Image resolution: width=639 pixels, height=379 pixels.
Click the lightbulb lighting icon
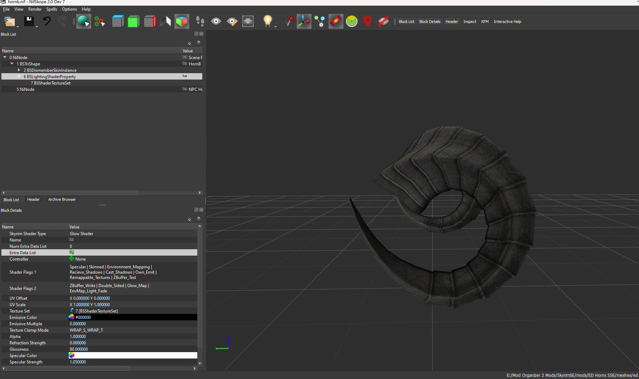pos(267,22)
